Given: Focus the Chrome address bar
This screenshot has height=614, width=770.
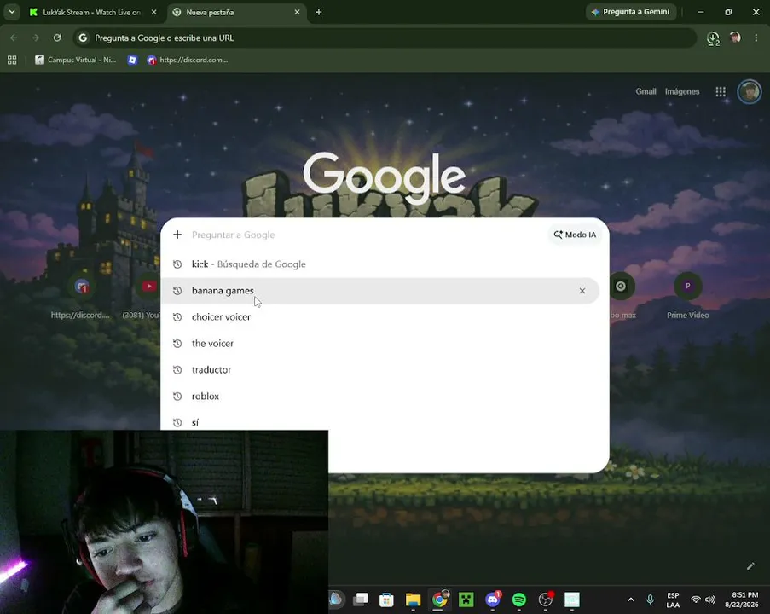Looking at the screenshot, I should (385, 38).
